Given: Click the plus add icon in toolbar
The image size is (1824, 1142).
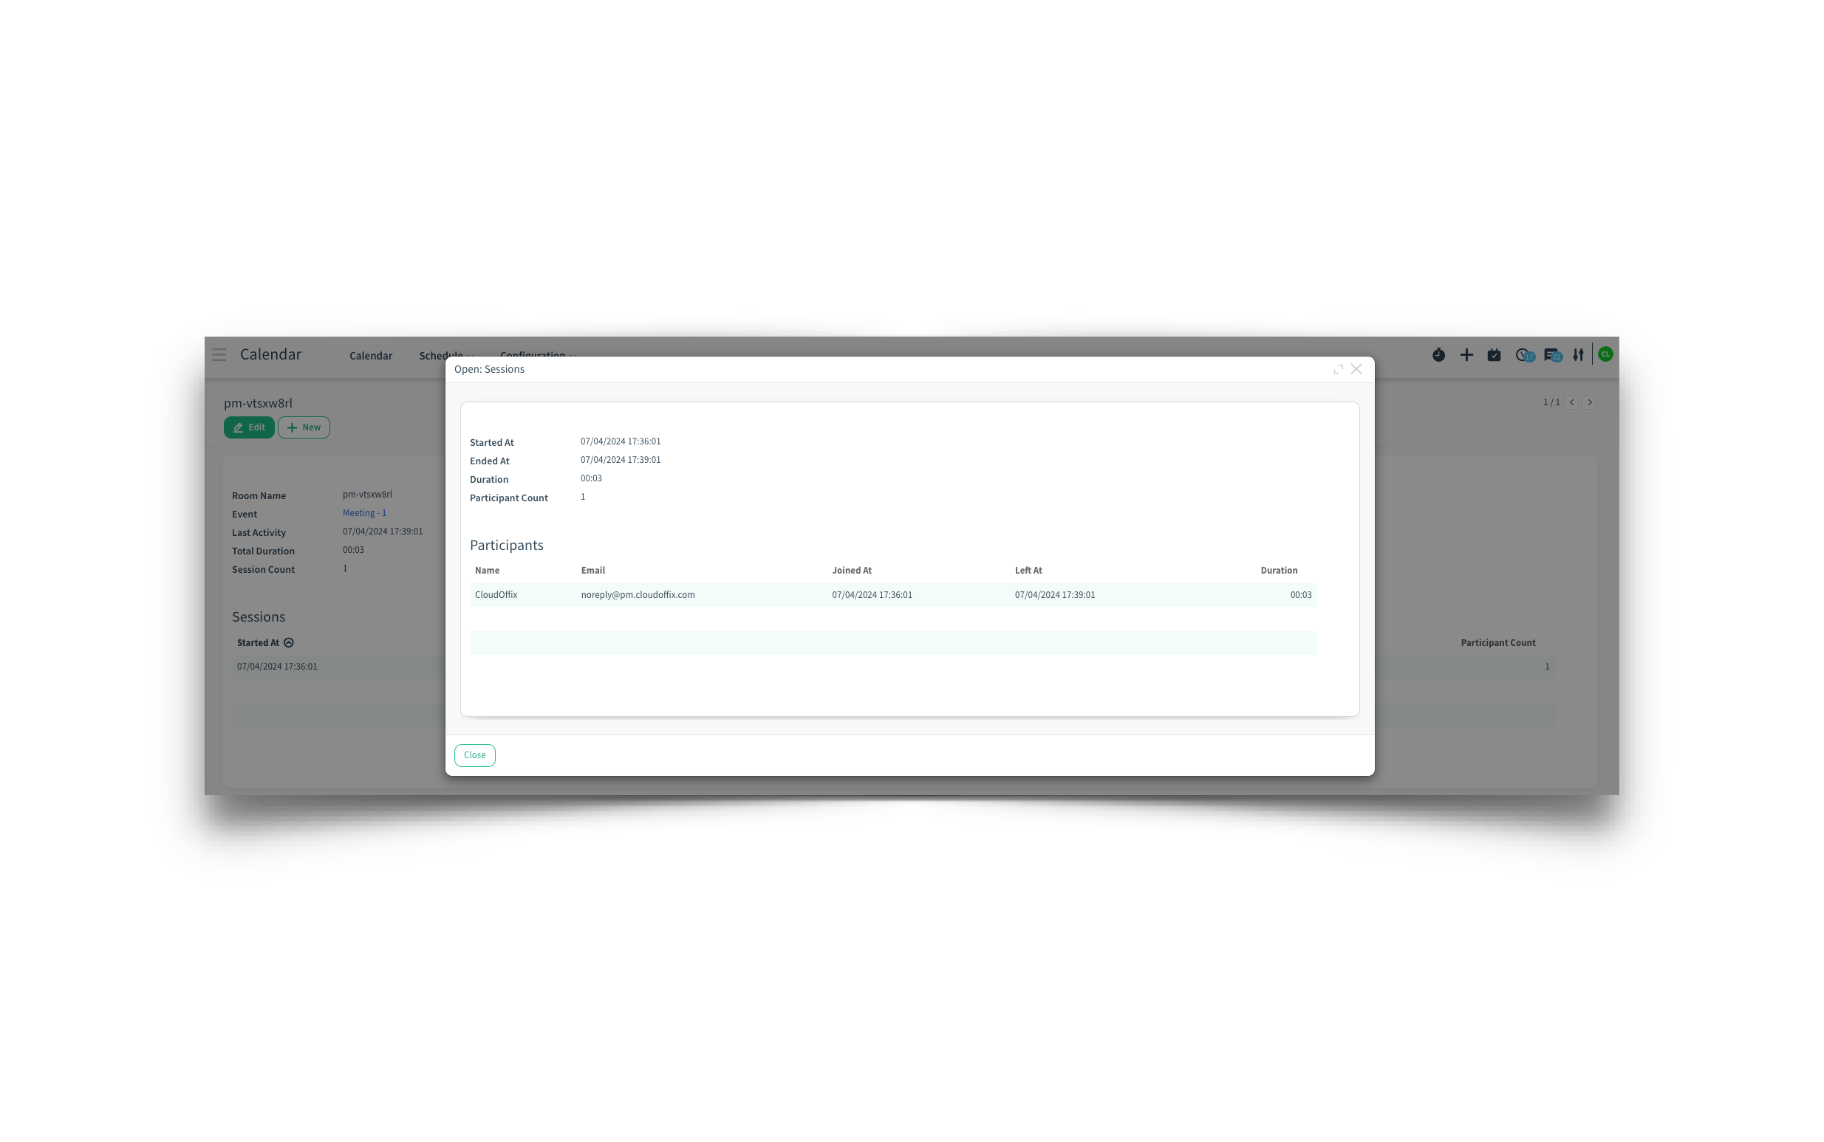Looking at the screenshot, I should 1466,354.
